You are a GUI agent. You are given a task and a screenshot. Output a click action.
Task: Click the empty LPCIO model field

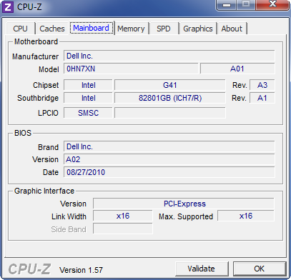(x=169, y=113)
